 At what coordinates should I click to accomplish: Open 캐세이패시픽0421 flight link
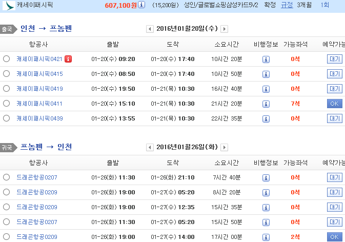click(x=39, y=59)
